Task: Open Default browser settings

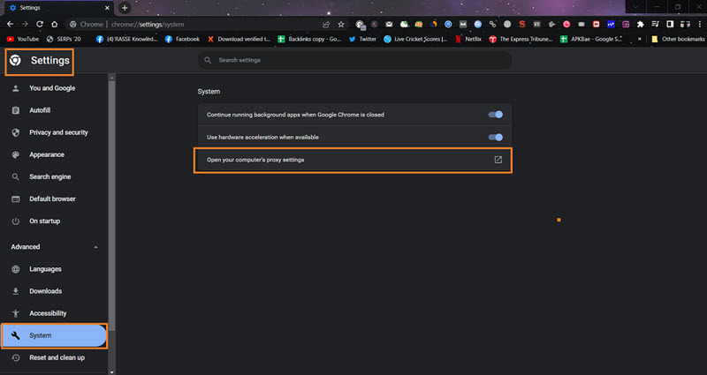Action: (54, 199)
